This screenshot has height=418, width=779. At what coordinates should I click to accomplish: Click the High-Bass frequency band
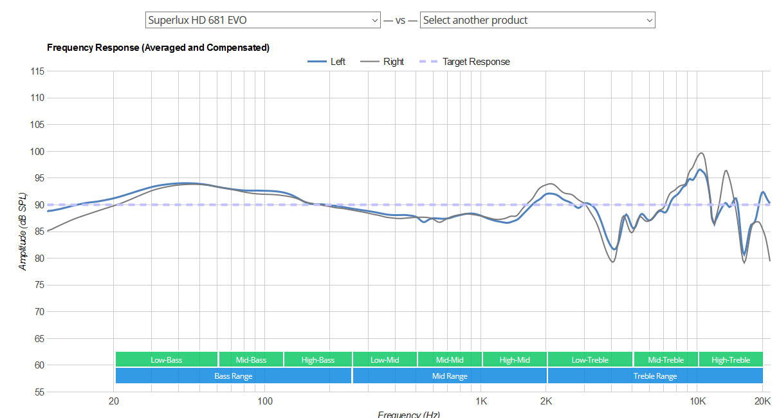(x=318, y=359)
